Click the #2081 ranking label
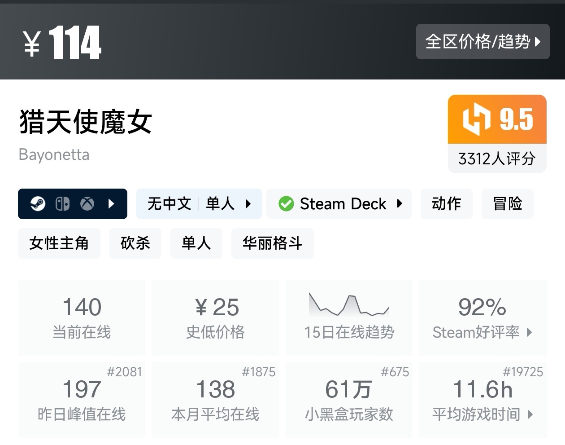 click(124, 372)
